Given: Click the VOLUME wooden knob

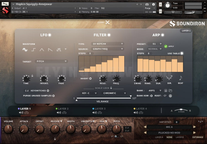Looking at the screenshot, I should click(x=8, y=129).
